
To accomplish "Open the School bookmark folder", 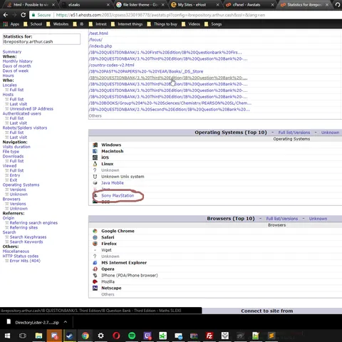I will coord(33,24).
